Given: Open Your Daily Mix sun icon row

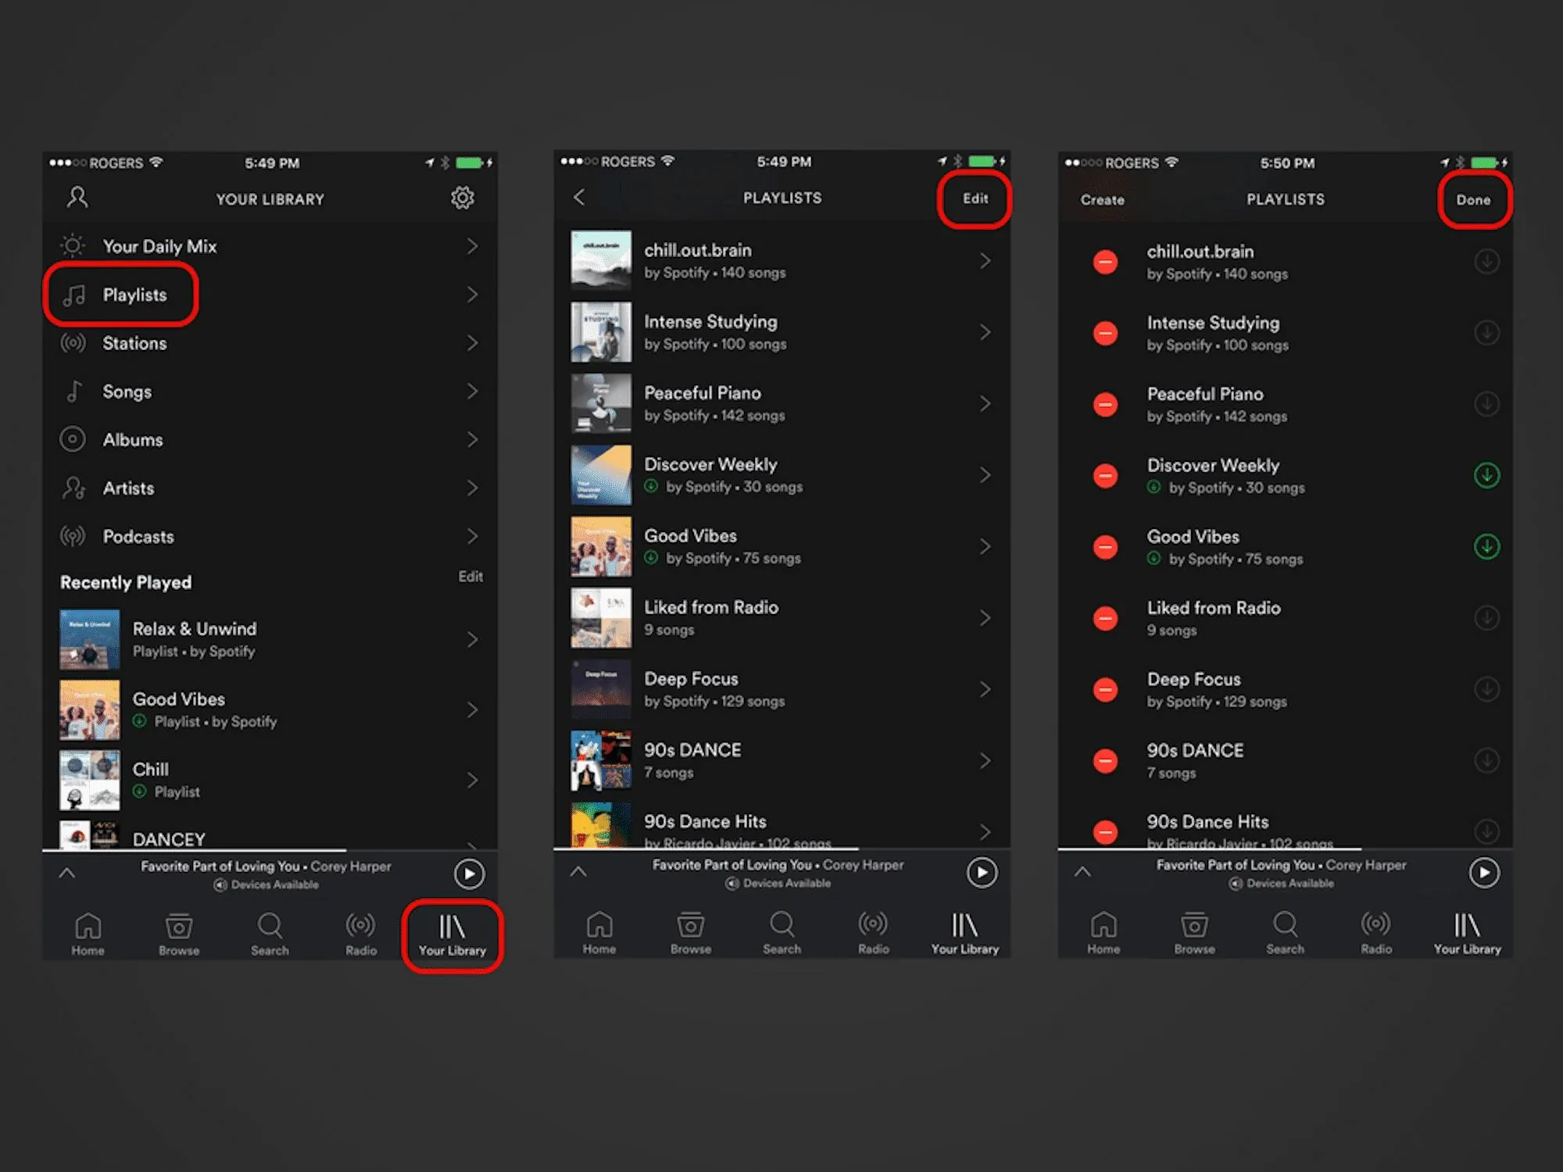Looking at the screenshot, I should click(270, 246).
